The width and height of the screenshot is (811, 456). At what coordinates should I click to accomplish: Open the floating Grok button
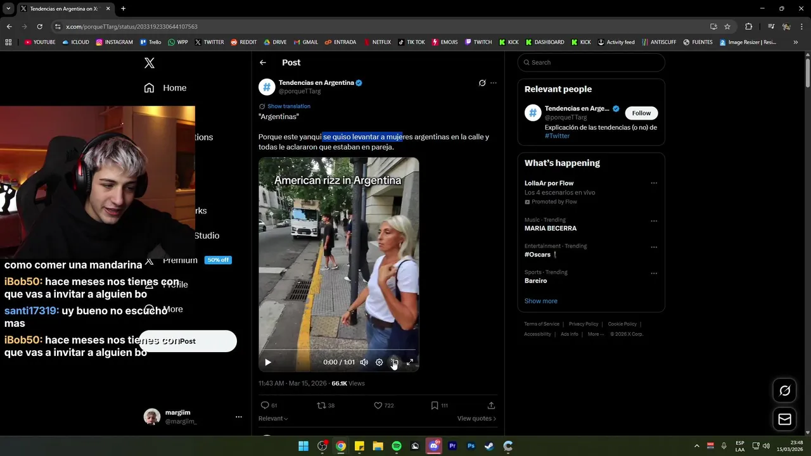point(784,390)
